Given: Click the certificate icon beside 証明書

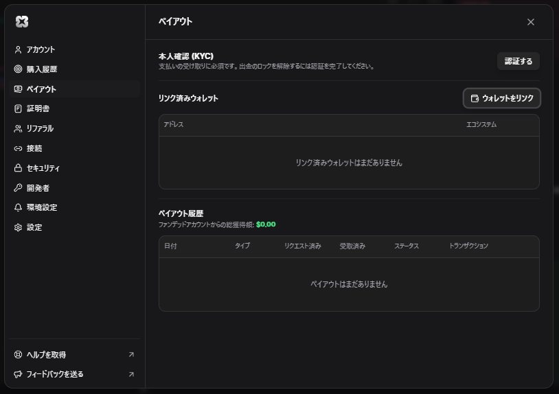Looking at the screenshot, I should 18,108.
